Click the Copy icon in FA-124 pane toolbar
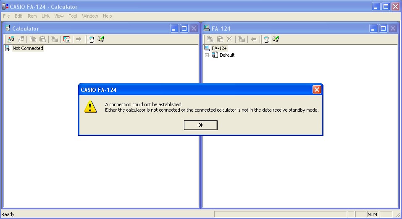Viewport: 402px width, 219px height. click(210, 39)
